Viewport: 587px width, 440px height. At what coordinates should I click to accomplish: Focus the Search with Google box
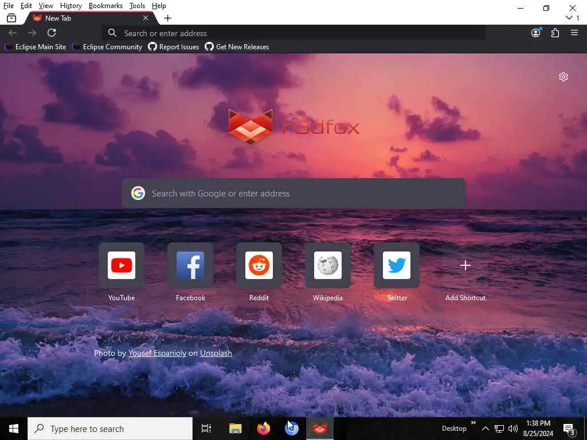(293, 193)
